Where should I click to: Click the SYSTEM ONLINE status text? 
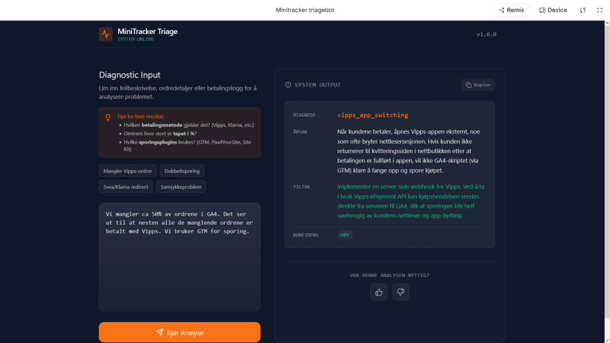point(136,39)
